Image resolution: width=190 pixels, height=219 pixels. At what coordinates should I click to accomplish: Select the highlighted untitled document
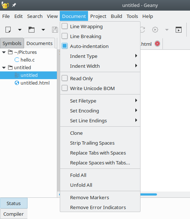tap(28, 75)
